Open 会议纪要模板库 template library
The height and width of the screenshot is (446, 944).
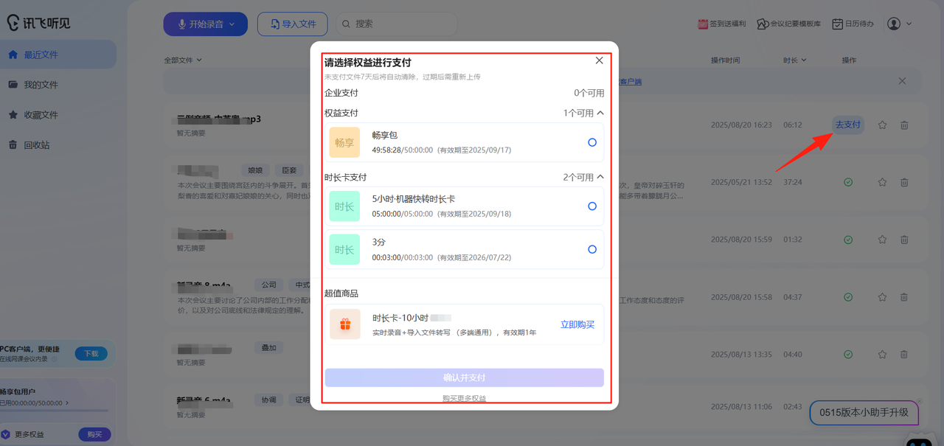[x=788, y=24]
